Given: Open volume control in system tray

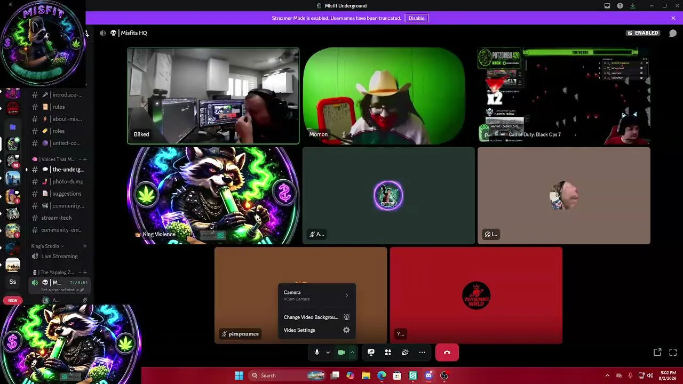Looking at the screenshot, I should [650, 375].
